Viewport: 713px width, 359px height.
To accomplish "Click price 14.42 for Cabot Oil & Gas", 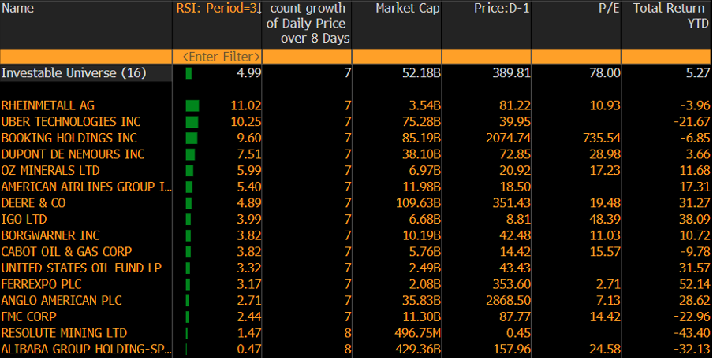I will click(x=515, y=252).
